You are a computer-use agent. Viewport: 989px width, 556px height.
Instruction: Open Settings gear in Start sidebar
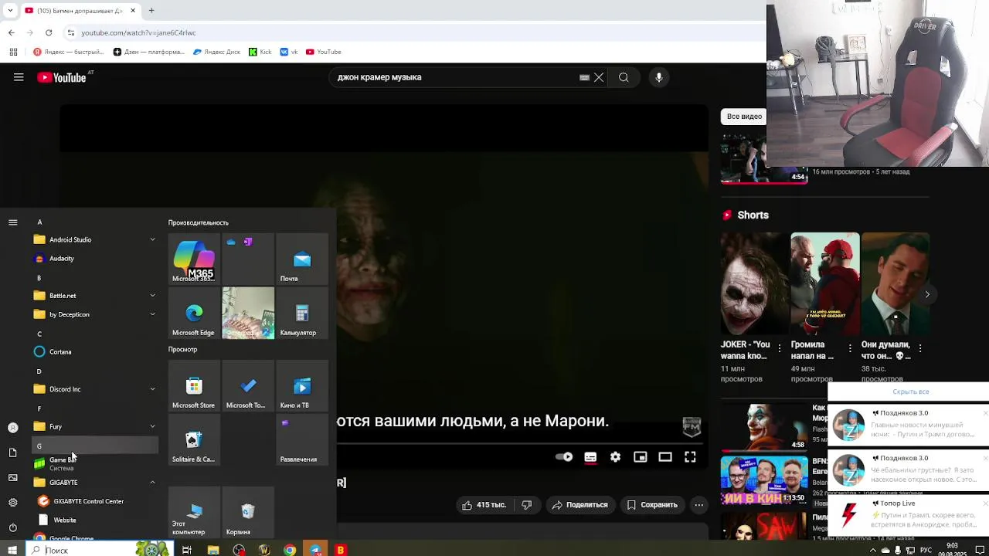pos(12,502)
